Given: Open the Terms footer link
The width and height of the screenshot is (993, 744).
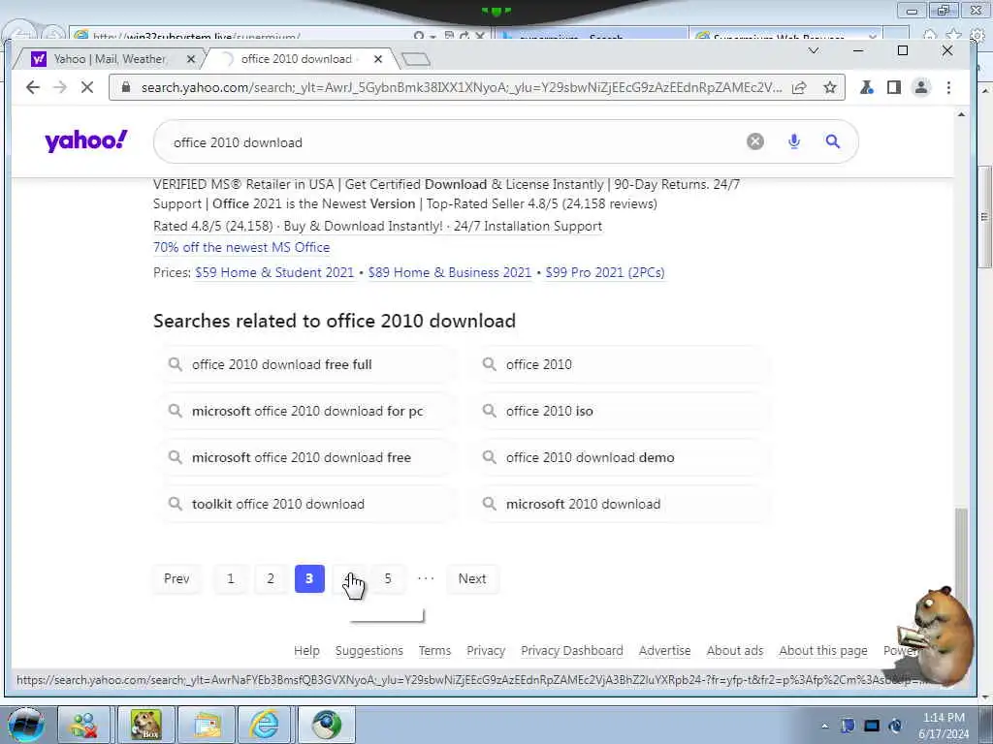Looking at the screenshot, I should 434,650.
